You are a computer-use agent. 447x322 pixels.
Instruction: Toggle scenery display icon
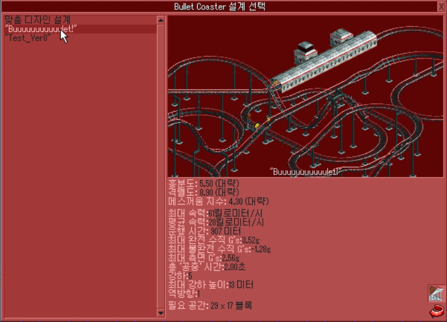[x=436, y=293]
